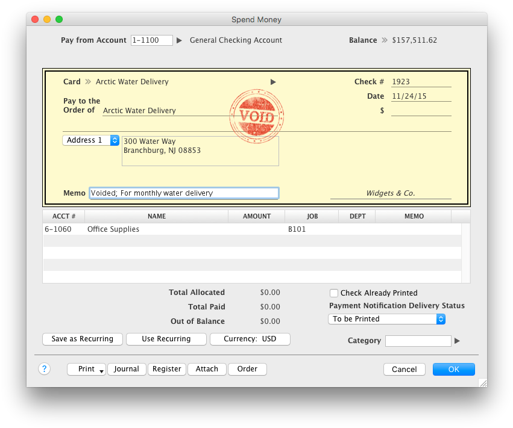Click the Use Recurring button

pos(166,339)
